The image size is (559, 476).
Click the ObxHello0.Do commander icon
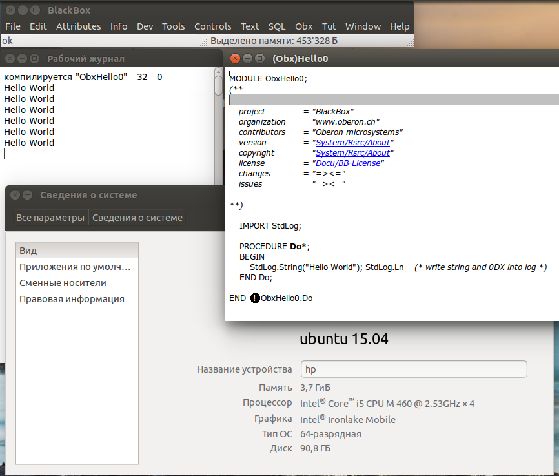click(255, 298)
